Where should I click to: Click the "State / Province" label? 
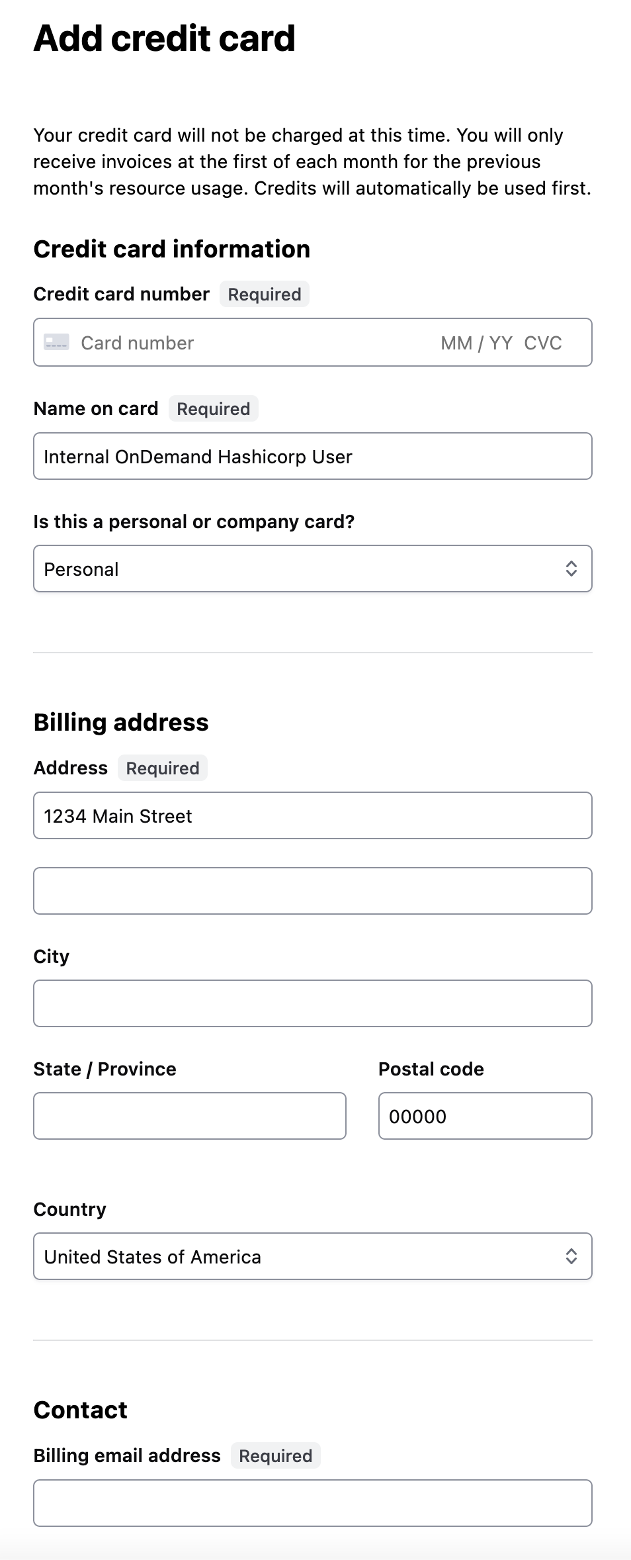tap(105, 1069)
